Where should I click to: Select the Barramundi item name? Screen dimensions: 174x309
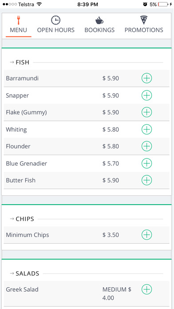tap(22, 78)
